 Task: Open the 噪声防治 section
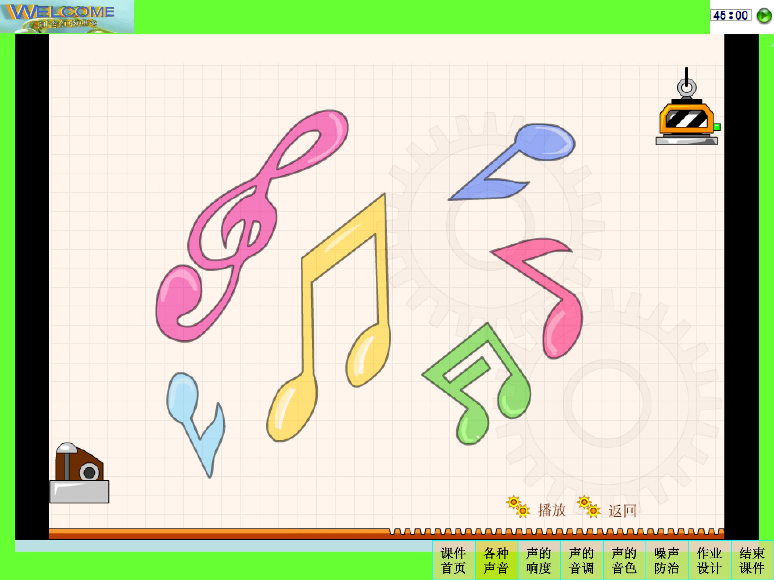point(667,560)
